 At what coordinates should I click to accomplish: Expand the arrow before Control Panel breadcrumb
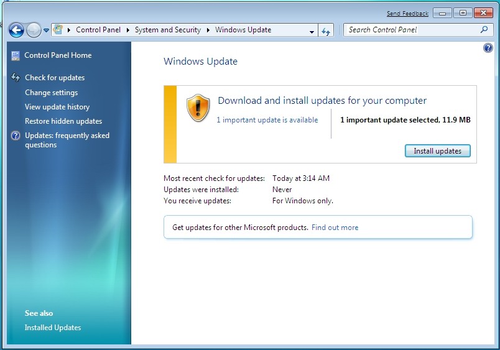[69, 30]
